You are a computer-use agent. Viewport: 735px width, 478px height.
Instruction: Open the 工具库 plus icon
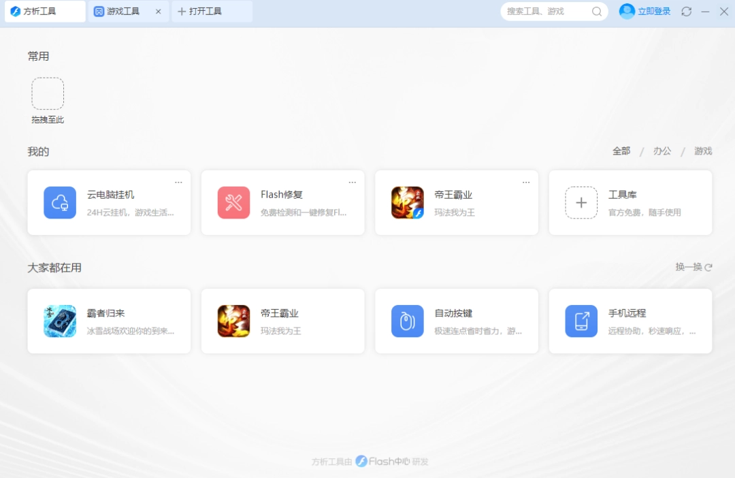[x=581, y=202]
